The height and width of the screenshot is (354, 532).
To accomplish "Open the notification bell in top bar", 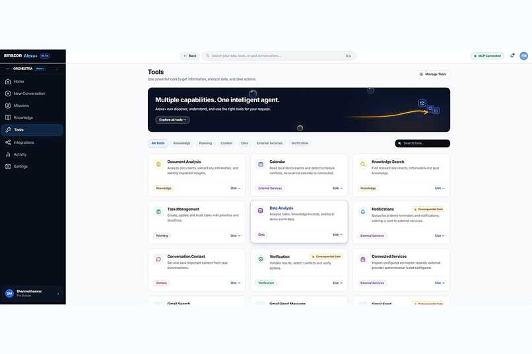I will pyautogui.click(x=512, y=55).
